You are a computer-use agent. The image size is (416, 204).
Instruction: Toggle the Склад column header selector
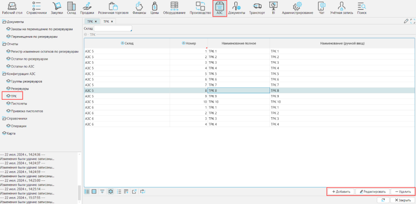[122, 43]
